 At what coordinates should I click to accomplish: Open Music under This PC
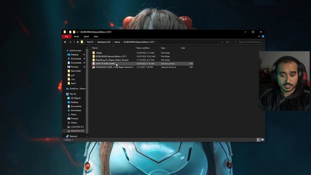(x=73, y=115)
